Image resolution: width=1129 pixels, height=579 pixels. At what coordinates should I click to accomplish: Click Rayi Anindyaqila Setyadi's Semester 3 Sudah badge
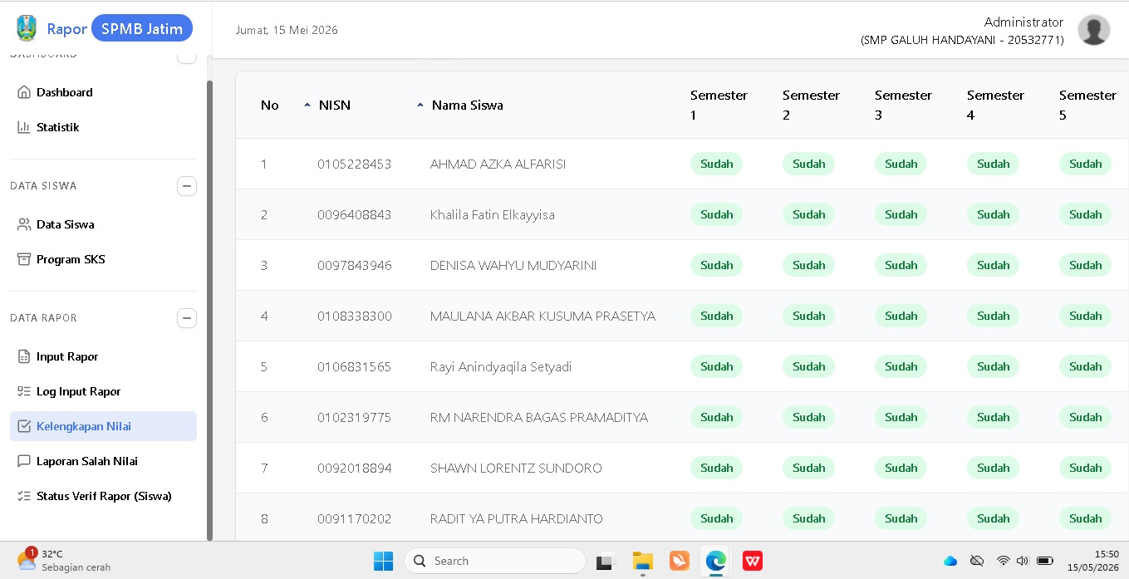tap(901, 366)
